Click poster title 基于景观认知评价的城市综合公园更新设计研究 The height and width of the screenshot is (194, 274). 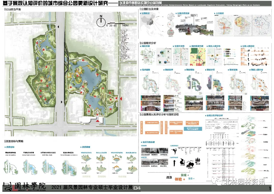pyautogui.click(x=55, y=3)
